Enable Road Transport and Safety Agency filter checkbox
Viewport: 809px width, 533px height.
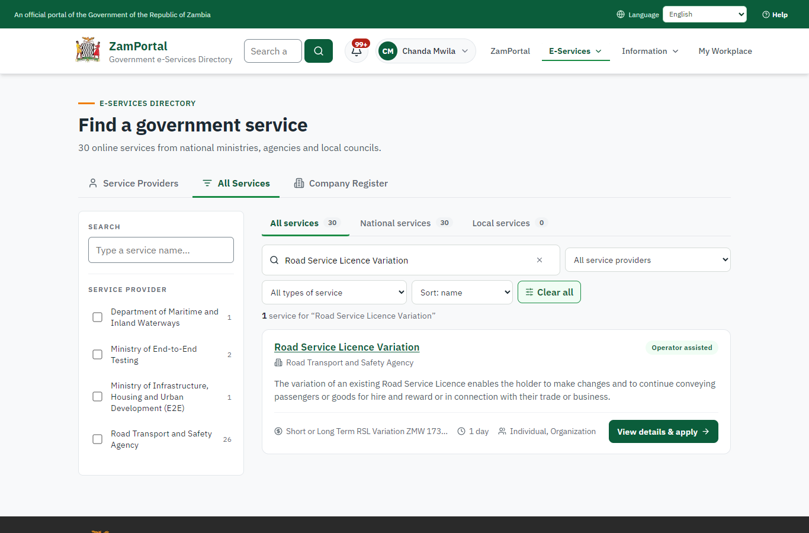[98, 439]
